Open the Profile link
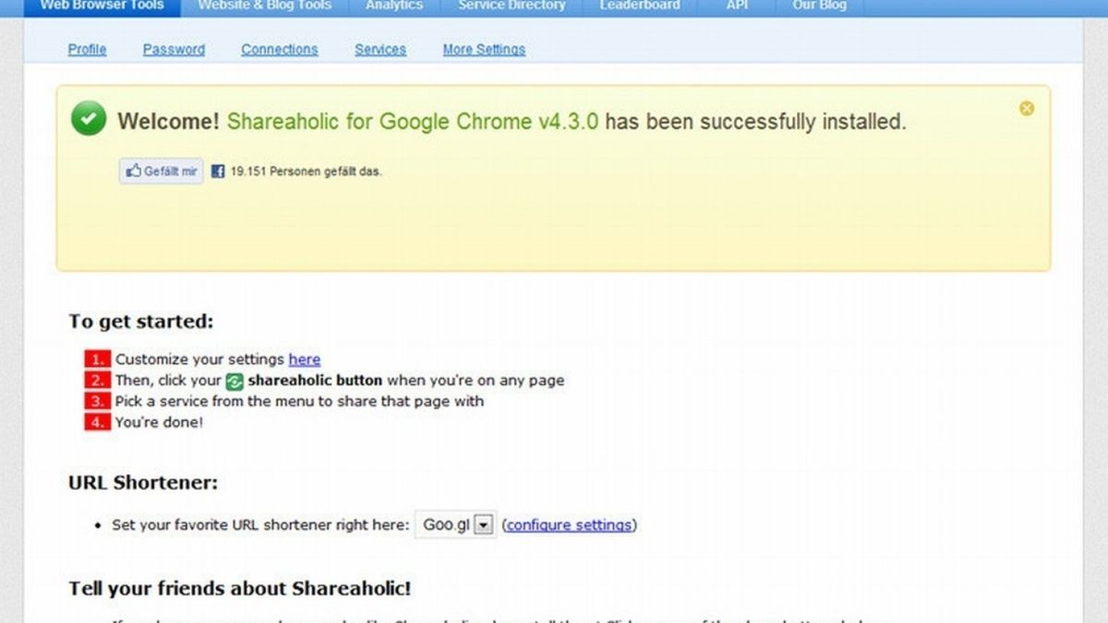The height and width of the screenshot is (623, 1108). pyautogui.click(x=87, y=49)
